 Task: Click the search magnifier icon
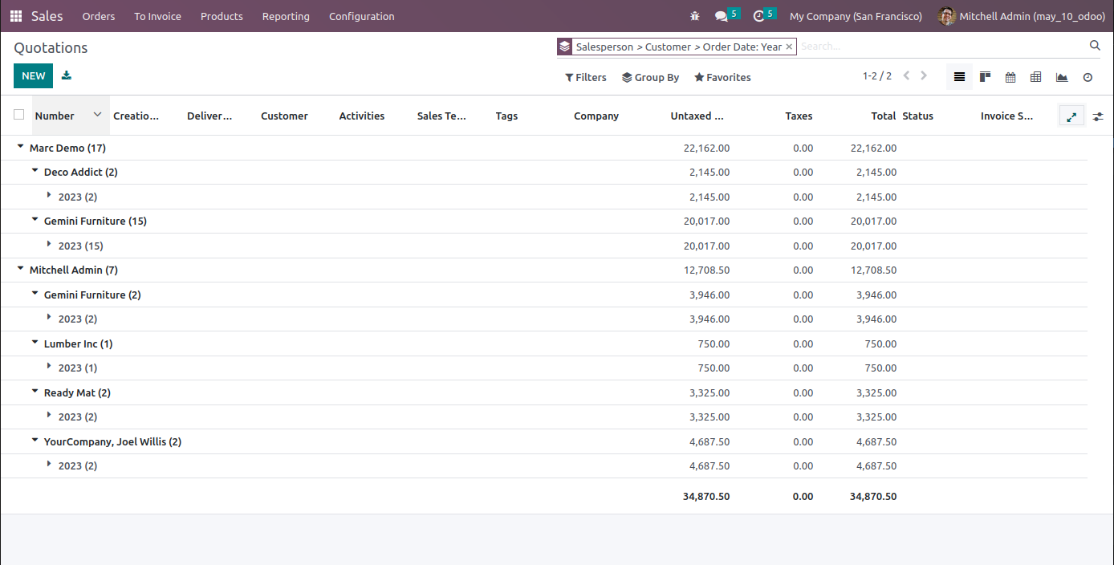point(1095,46)
